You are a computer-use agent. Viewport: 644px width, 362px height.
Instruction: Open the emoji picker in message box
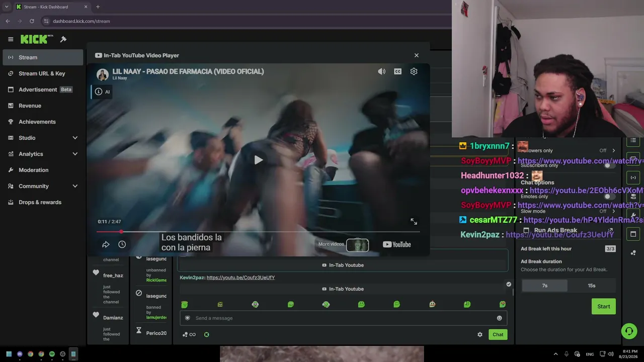click(x=499, y=318)
